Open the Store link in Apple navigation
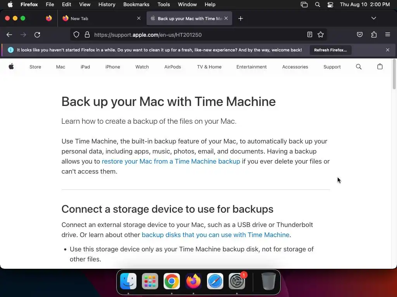This screenshot has height=297, width=397. pos(35,67)
